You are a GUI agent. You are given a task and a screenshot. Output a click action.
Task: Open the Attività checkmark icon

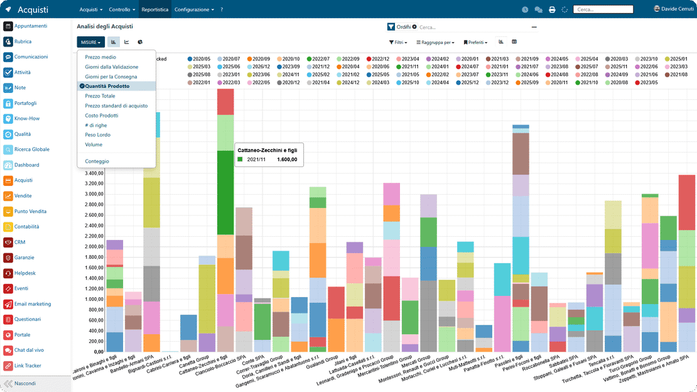[x=8, y=72]
